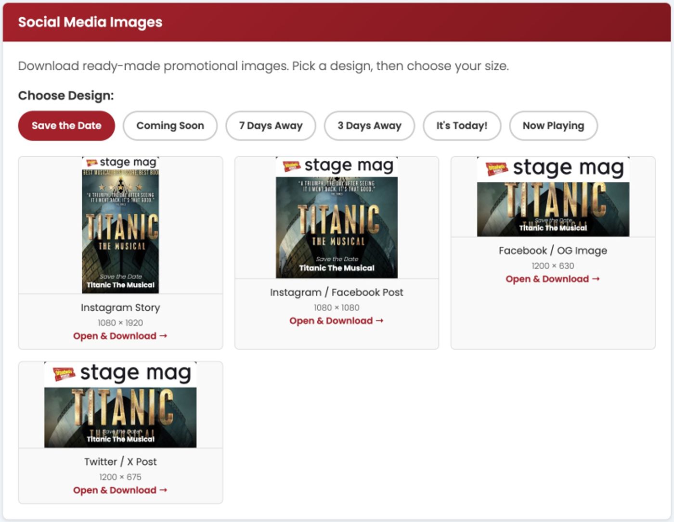Click the Instagram / Facebook Post title text
The width and height of the screenshot is (674, 522).
click(x=337, y=292)
